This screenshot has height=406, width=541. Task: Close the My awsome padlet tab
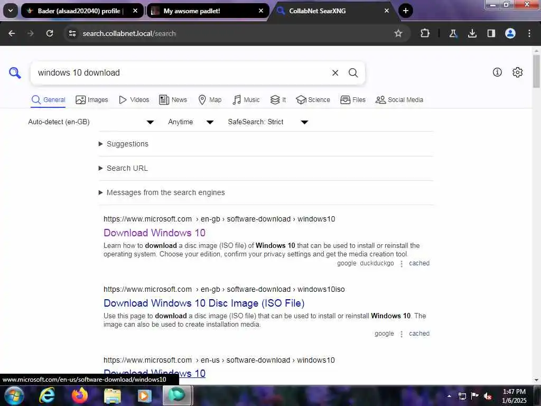click(261, 11)
